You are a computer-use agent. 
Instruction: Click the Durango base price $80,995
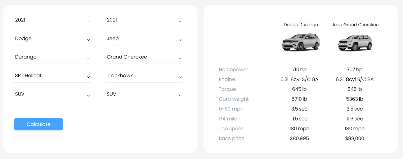click(x=299, y=138)
